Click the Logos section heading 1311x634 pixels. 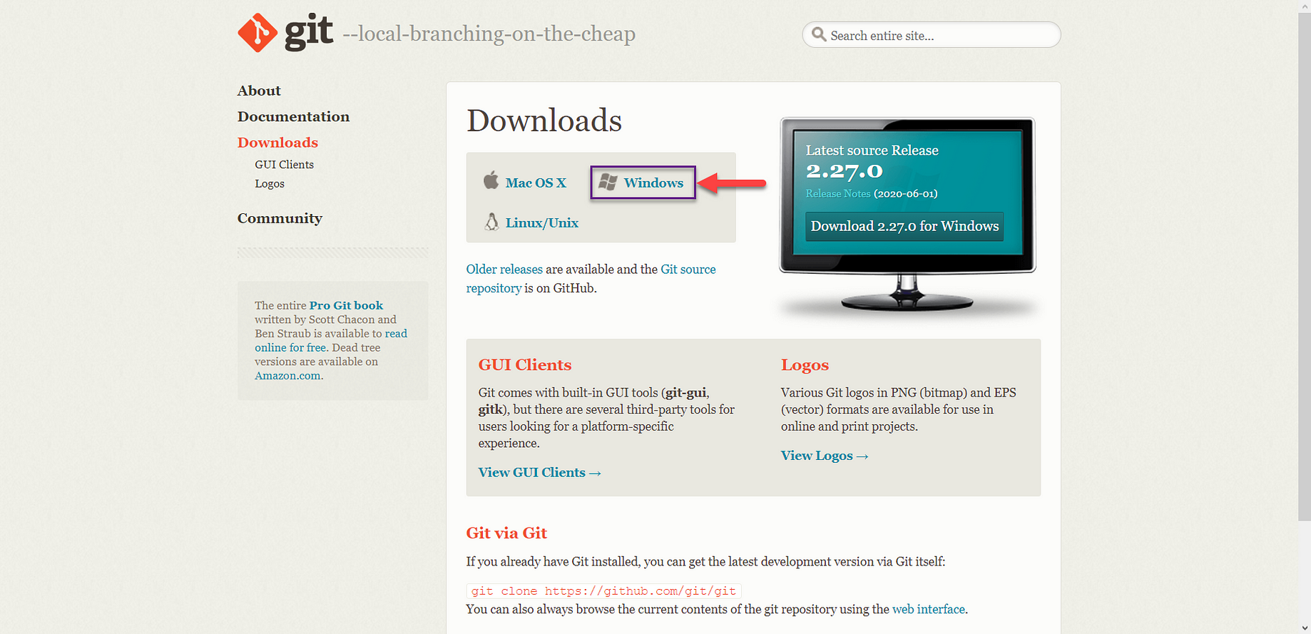tap(805, 365)
